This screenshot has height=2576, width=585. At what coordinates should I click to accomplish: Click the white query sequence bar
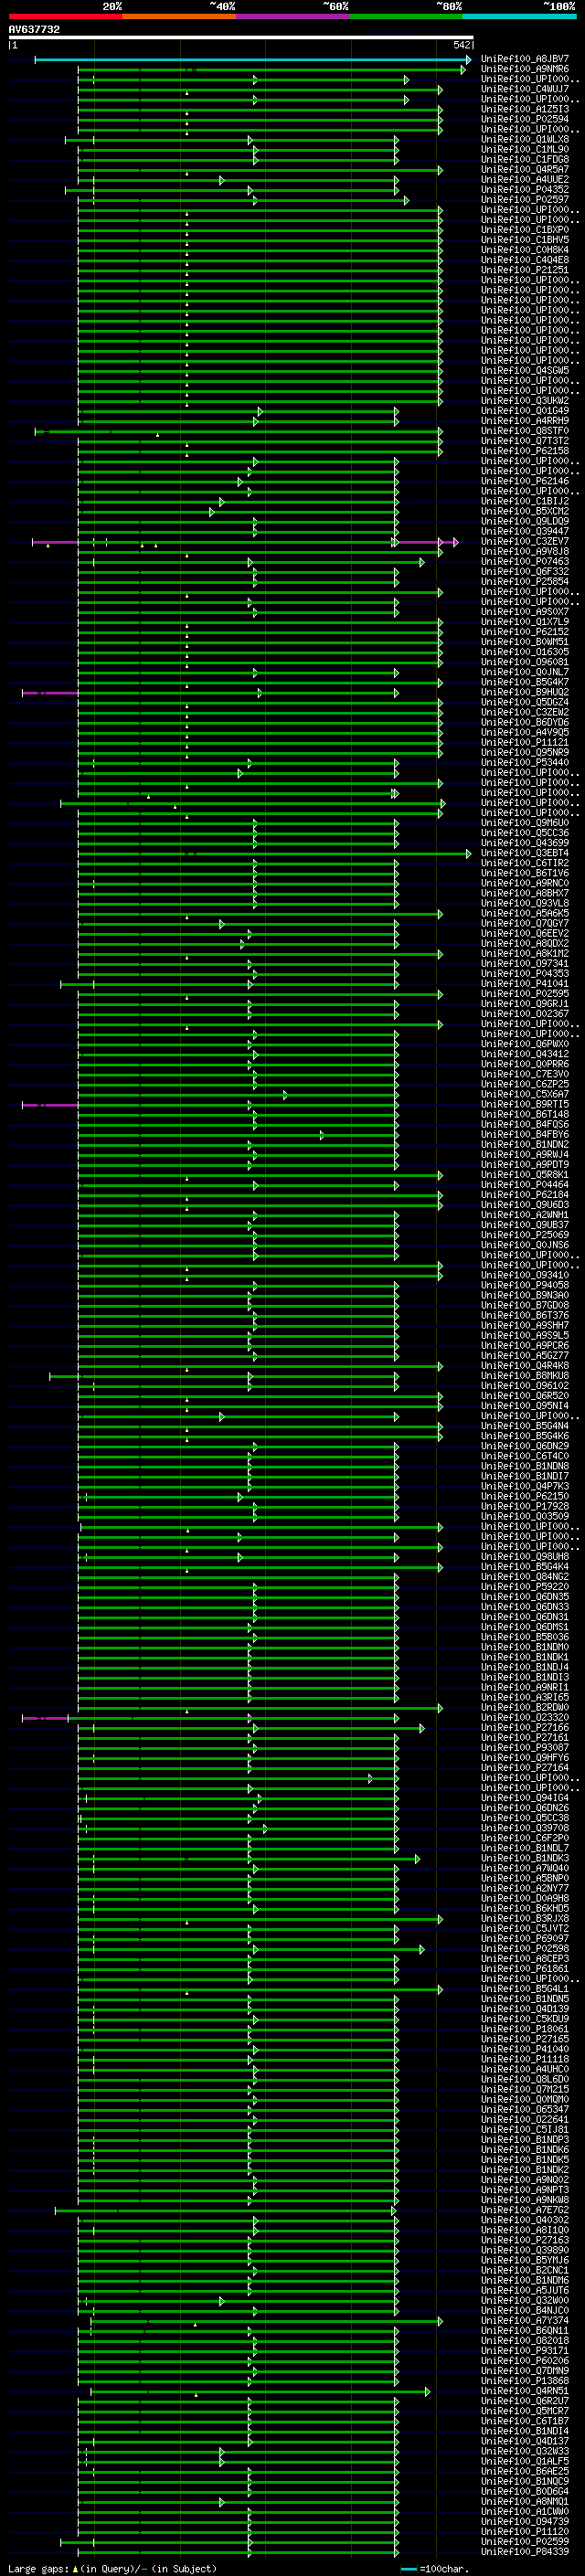point(241,37)
